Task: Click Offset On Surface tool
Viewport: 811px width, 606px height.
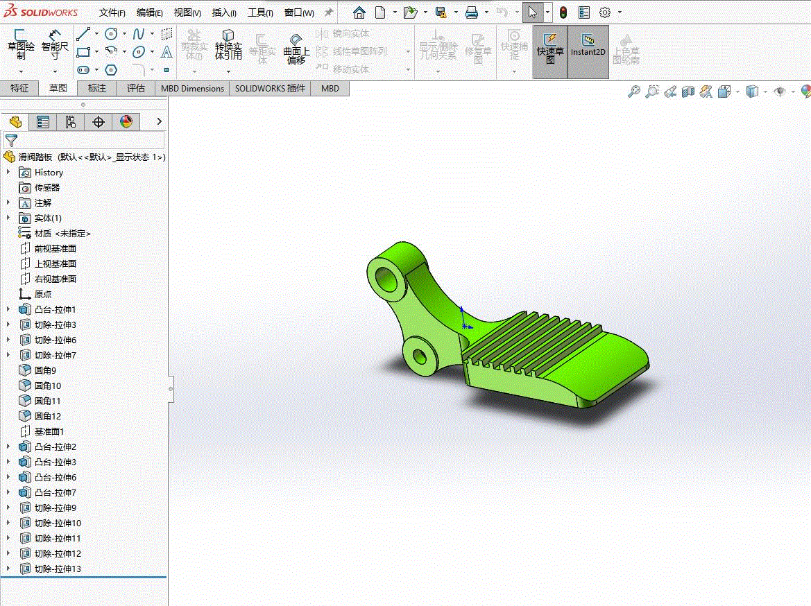Action: coord(296,50)
